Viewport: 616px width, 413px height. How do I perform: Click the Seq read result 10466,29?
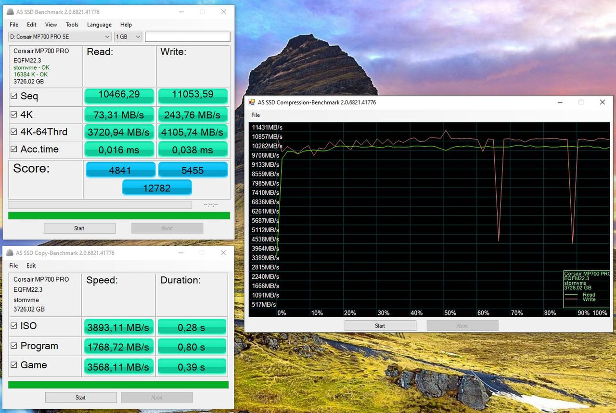[119, 95]
